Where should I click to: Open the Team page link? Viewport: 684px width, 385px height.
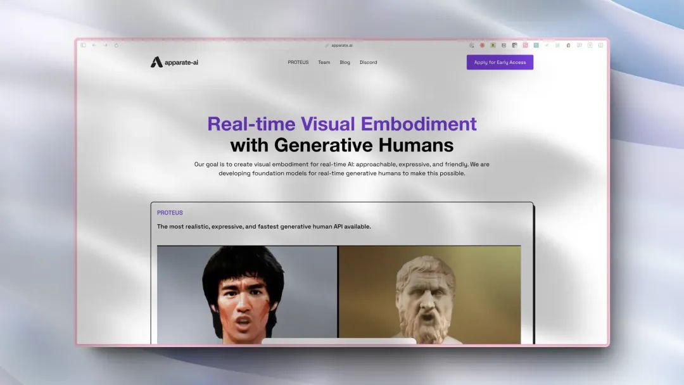(324, 62)
